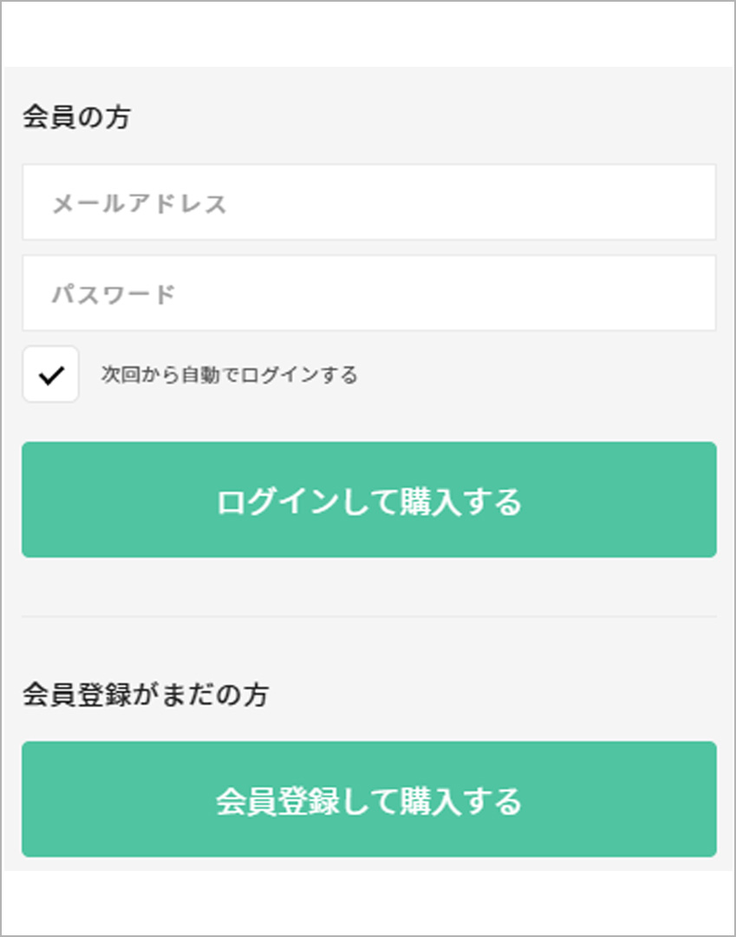This screenshot has height=937, width=736.
Task: Click the メールアドレス placeholder text
Action: coord(140,204)
